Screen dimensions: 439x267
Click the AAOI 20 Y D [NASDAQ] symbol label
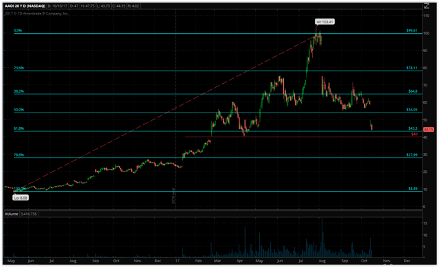click(x=25, y=6)
